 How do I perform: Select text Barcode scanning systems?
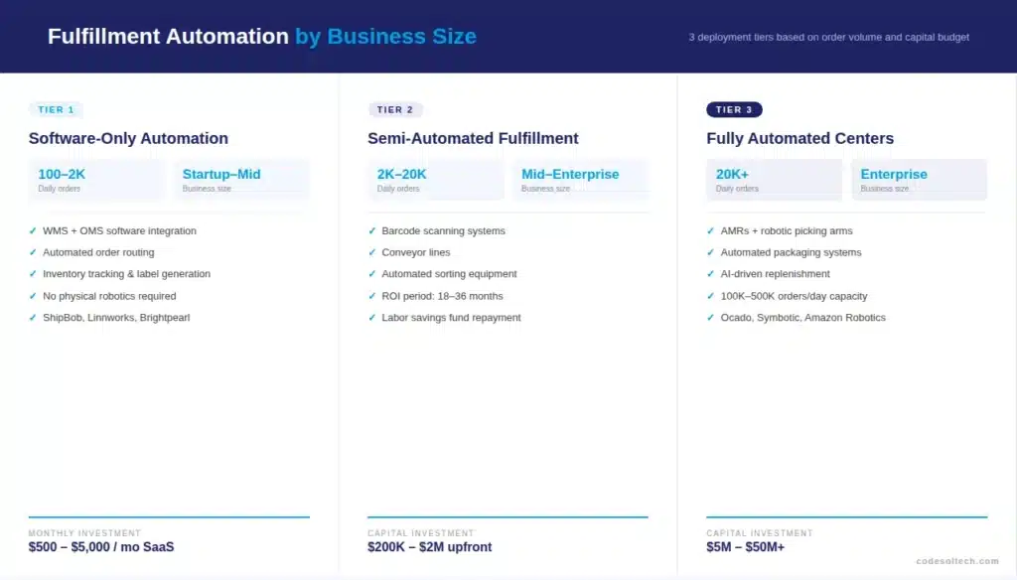coord(443,231)
